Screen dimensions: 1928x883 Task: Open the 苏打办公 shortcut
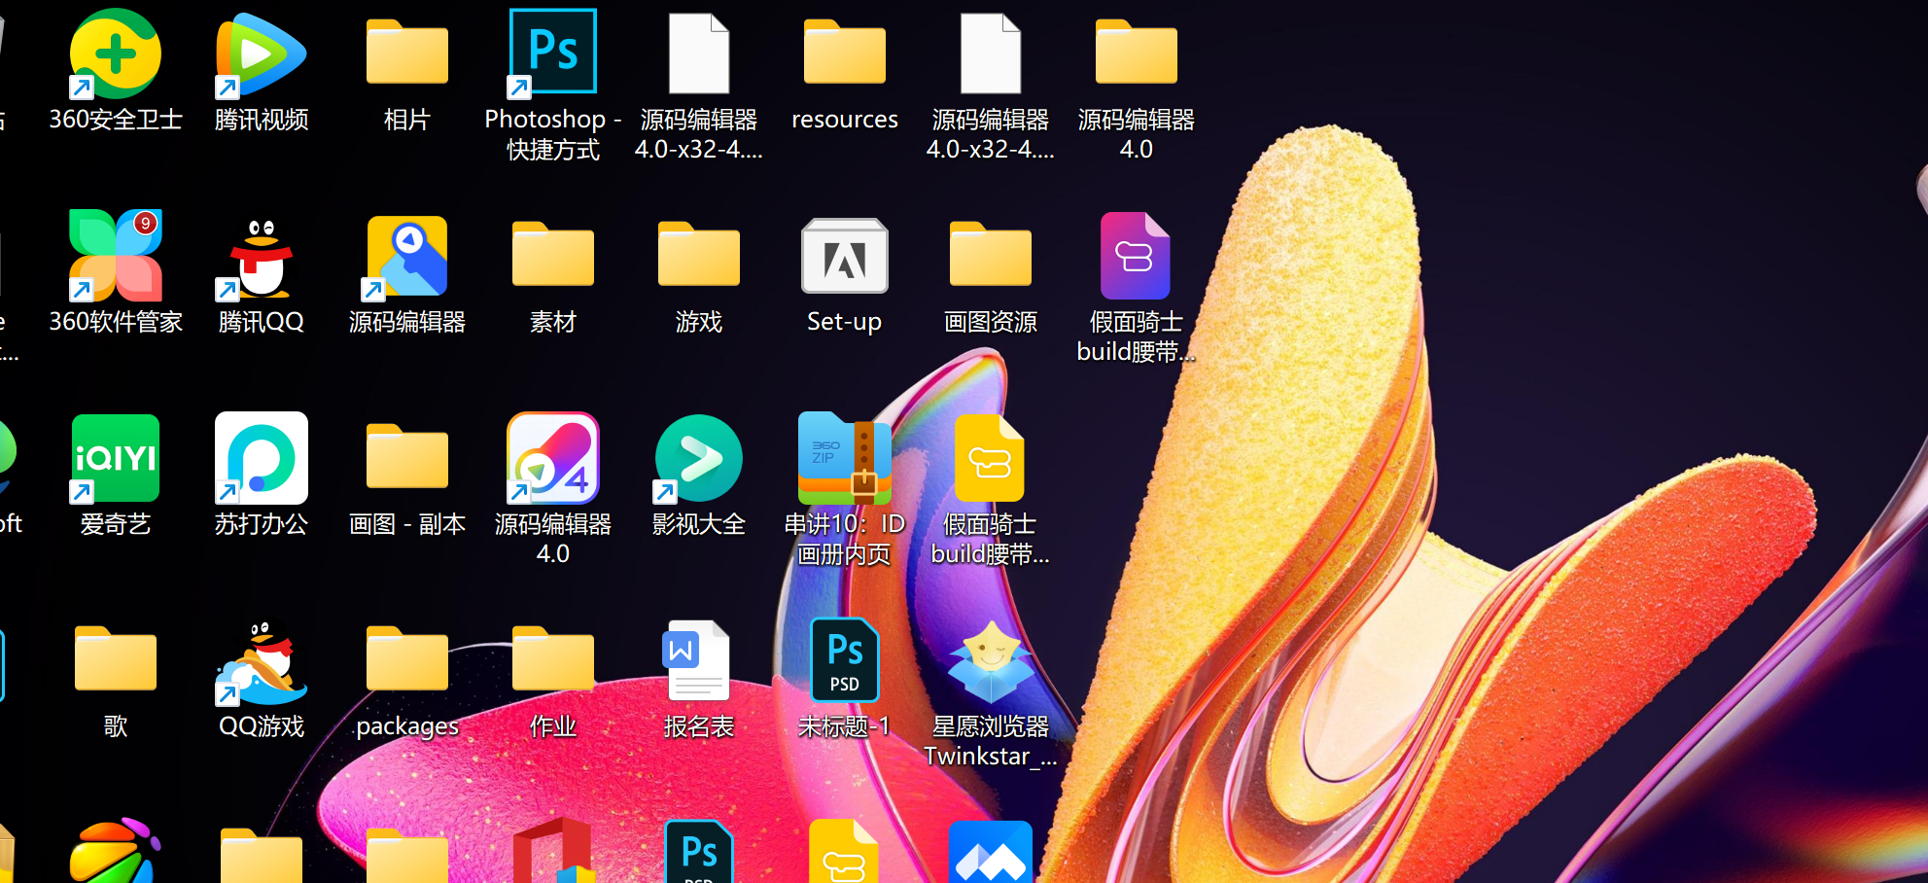click(262, 458)
